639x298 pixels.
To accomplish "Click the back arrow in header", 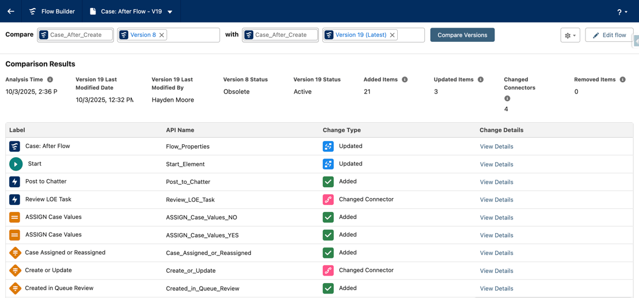I will pyautogui.click(x=11, y=11).
